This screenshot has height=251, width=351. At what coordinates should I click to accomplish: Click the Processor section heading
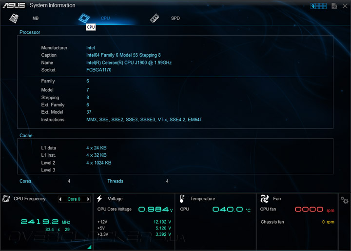point(30,32)
